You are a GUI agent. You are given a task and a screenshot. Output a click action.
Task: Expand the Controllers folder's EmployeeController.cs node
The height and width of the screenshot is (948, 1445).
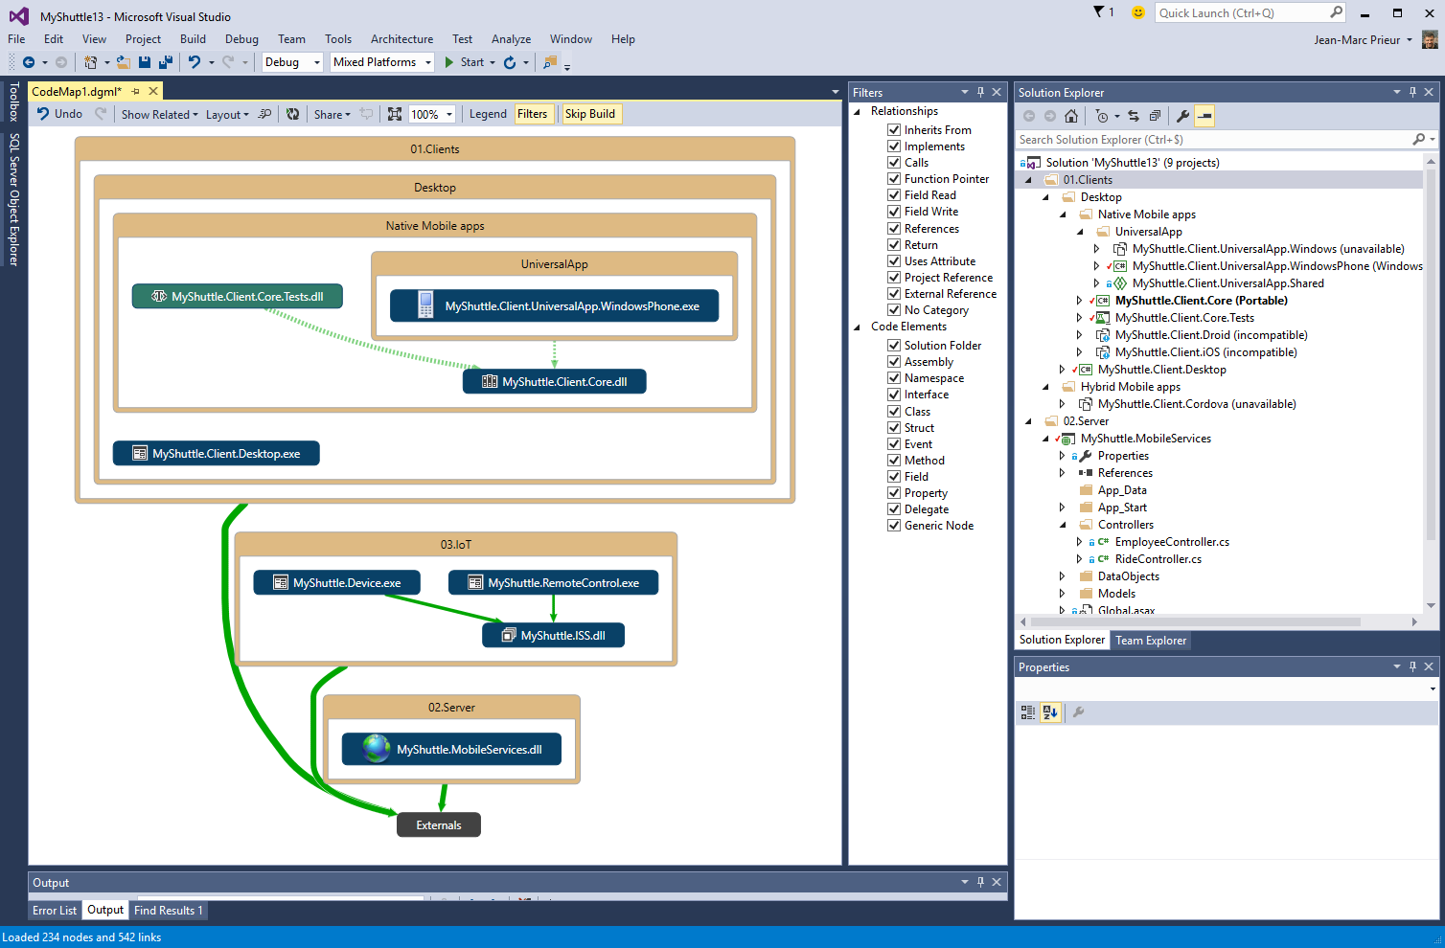pyautogui.click(x=1077, y=541)
